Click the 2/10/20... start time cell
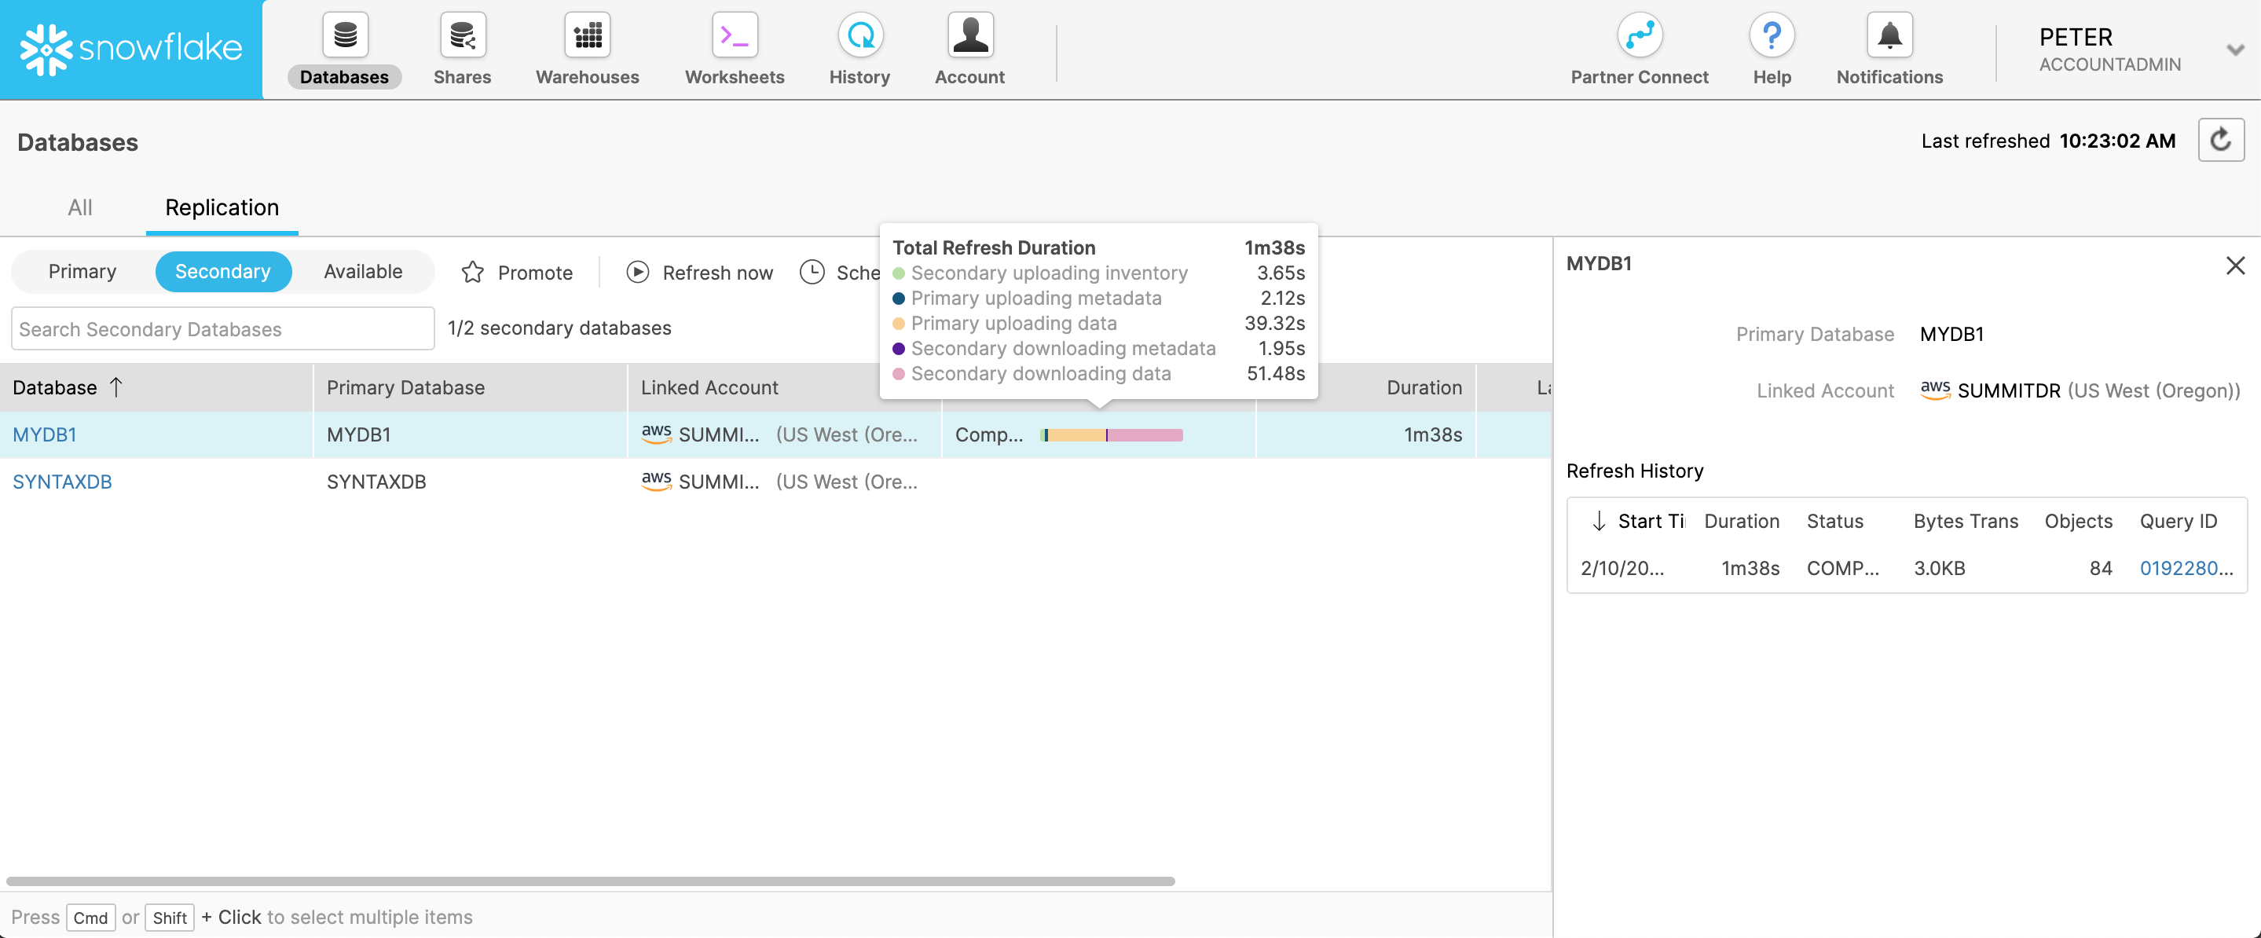The height and width of the screenshot is (938, 2261). [x=1622, y=568]
